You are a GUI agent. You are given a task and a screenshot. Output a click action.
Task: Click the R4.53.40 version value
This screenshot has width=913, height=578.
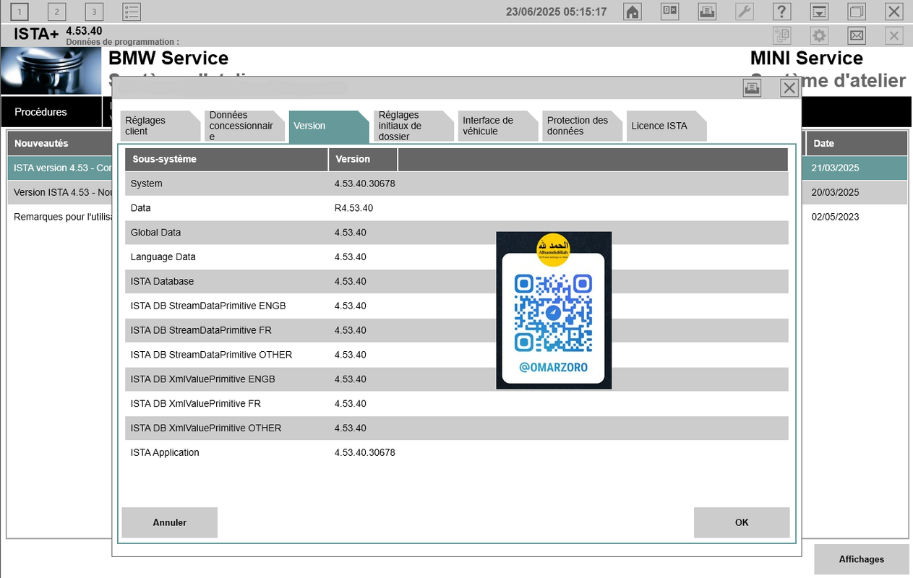[353, 208]
